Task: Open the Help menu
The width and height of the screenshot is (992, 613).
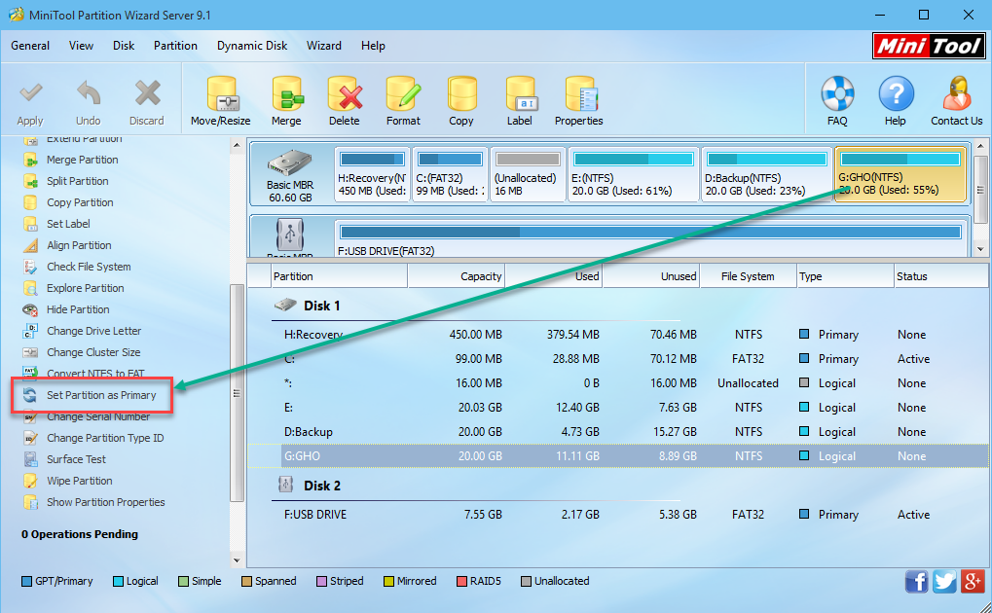Action: (373, 46)
